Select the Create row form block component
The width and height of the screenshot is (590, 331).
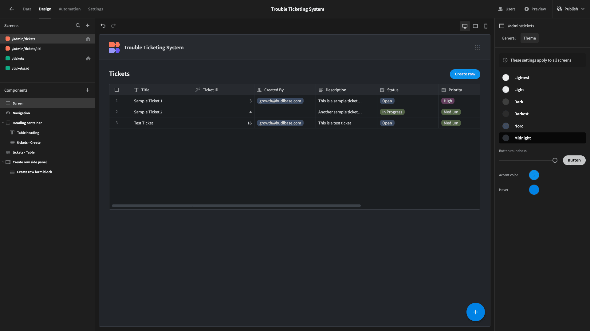[x=47, y=172]
